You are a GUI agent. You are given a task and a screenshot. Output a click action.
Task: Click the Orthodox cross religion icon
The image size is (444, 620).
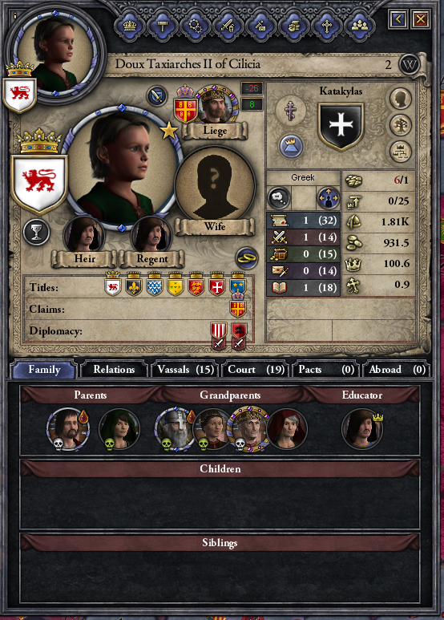tap(291, 111)
